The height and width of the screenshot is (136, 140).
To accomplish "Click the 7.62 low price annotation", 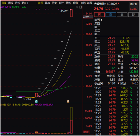I will click(x=27, y=99).
